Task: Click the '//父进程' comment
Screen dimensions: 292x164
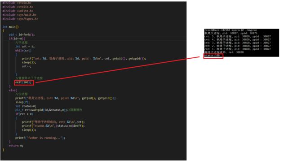Action: (x=22, y=94)
